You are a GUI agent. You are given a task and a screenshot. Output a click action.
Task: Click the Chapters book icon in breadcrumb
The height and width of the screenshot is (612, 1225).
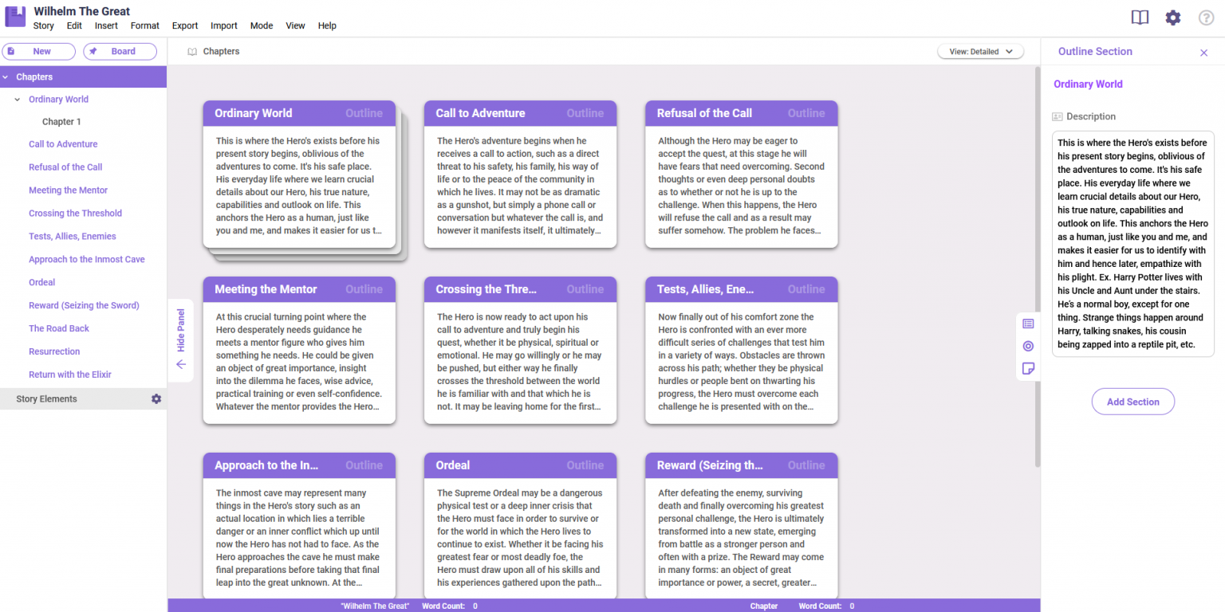(191, 50)
